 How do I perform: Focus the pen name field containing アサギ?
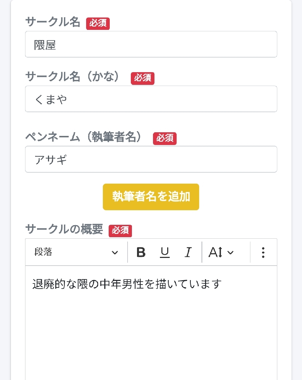click(x=151, y=159)
